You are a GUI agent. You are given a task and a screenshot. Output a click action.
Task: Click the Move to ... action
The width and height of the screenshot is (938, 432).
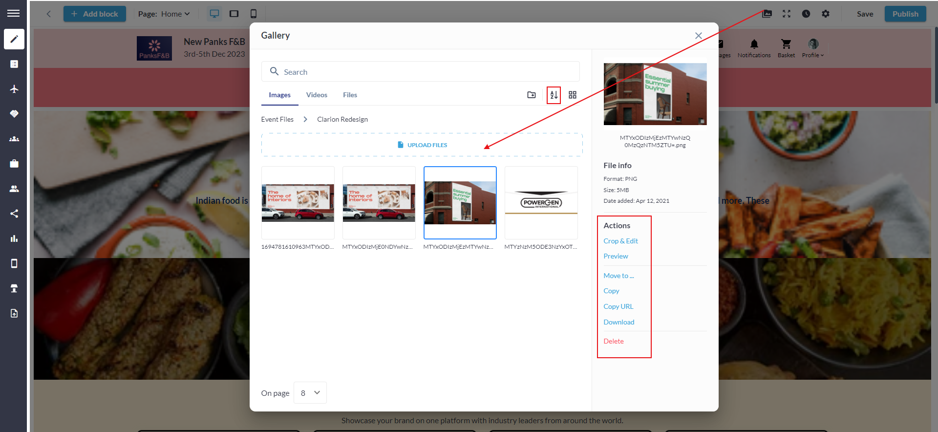(618, 276)
